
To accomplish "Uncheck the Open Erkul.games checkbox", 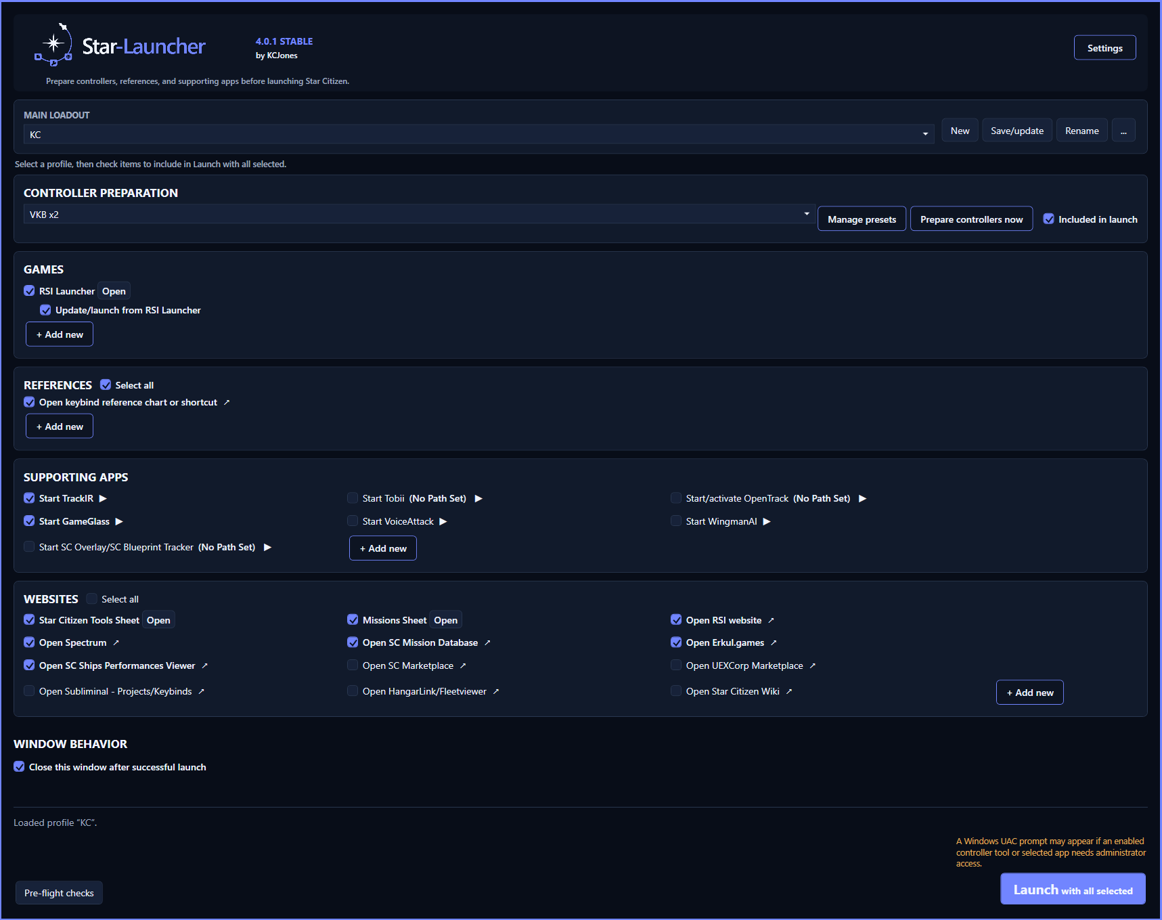I will pyautogui.click(x=676, y=642).
